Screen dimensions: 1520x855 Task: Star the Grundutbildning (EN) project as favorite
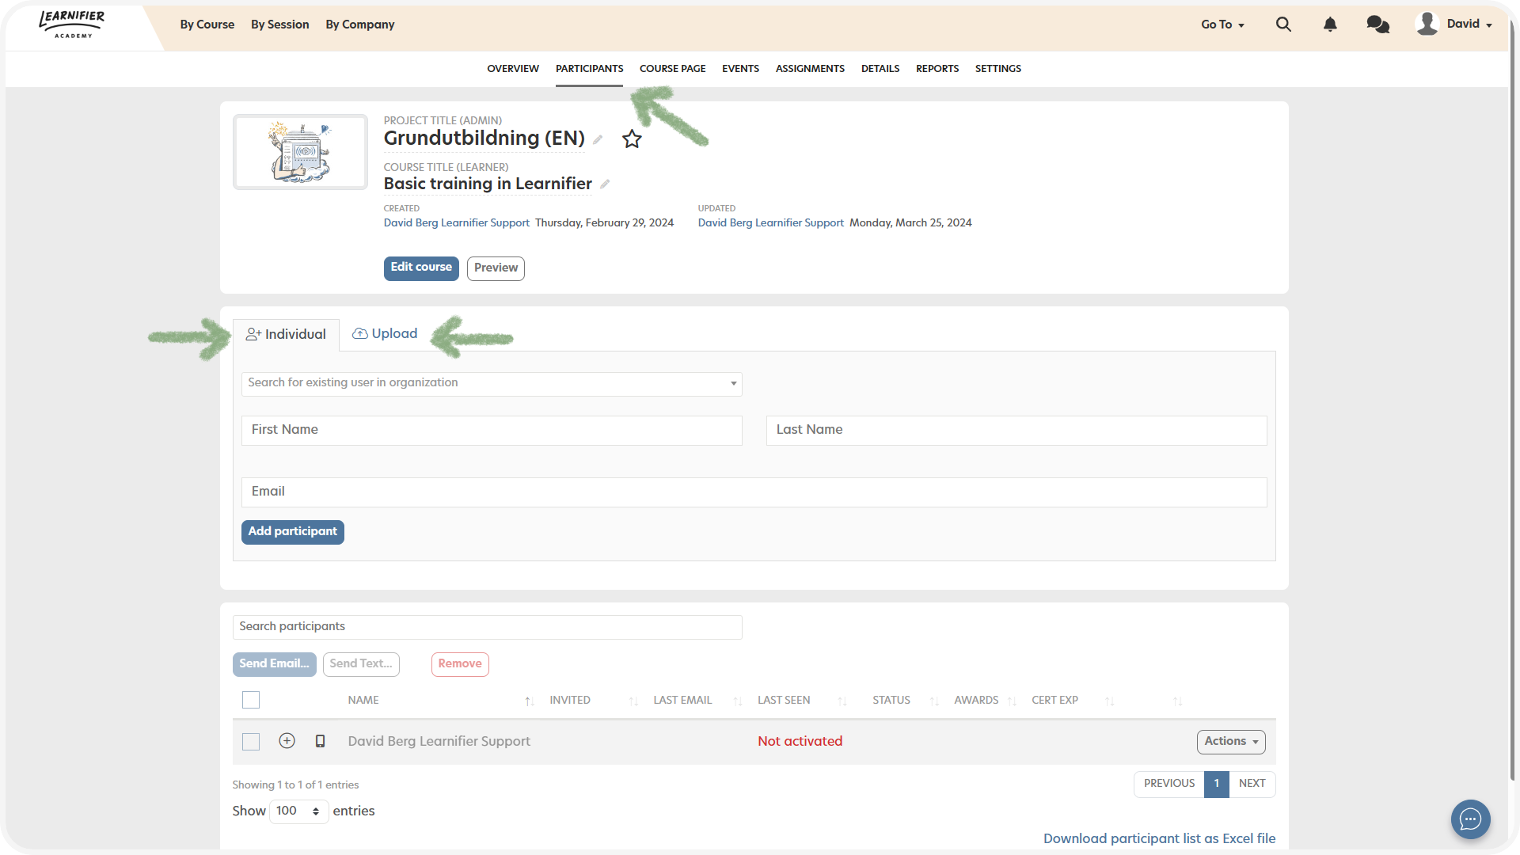click(x=632, y=139)
